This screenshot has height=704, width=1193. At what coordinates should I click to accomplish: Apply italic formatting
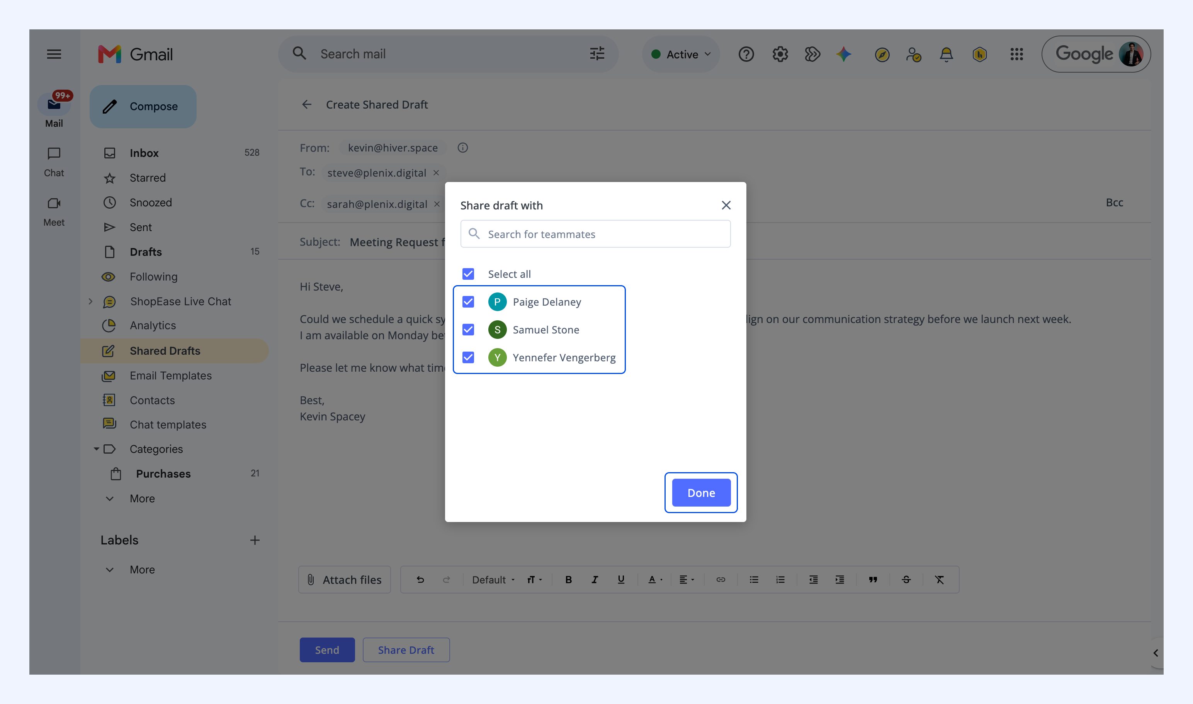coord(594,580)
